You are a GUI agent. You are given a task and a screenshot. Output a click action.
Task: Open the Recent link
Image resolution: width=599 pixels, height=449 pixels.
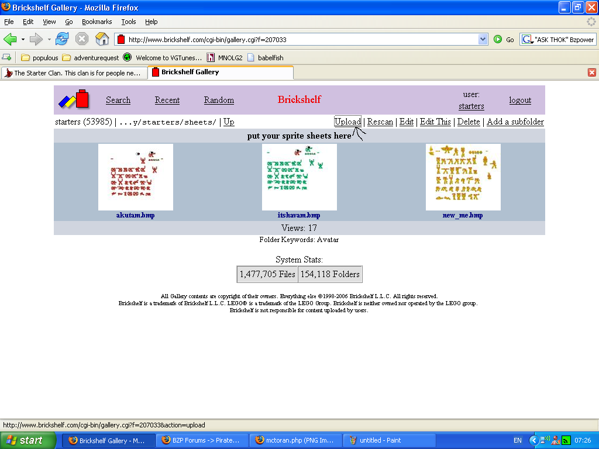[167, 100]
